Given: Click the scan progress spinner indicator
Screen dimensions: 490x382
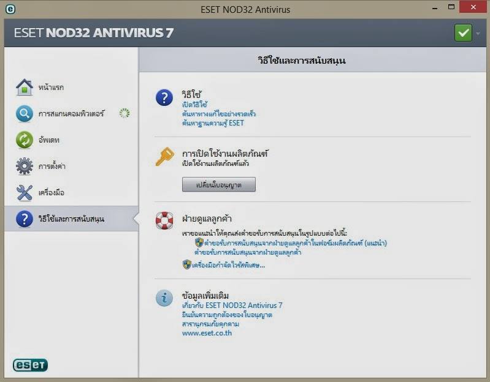Looking at the screenshot, I should click(124, 113).
